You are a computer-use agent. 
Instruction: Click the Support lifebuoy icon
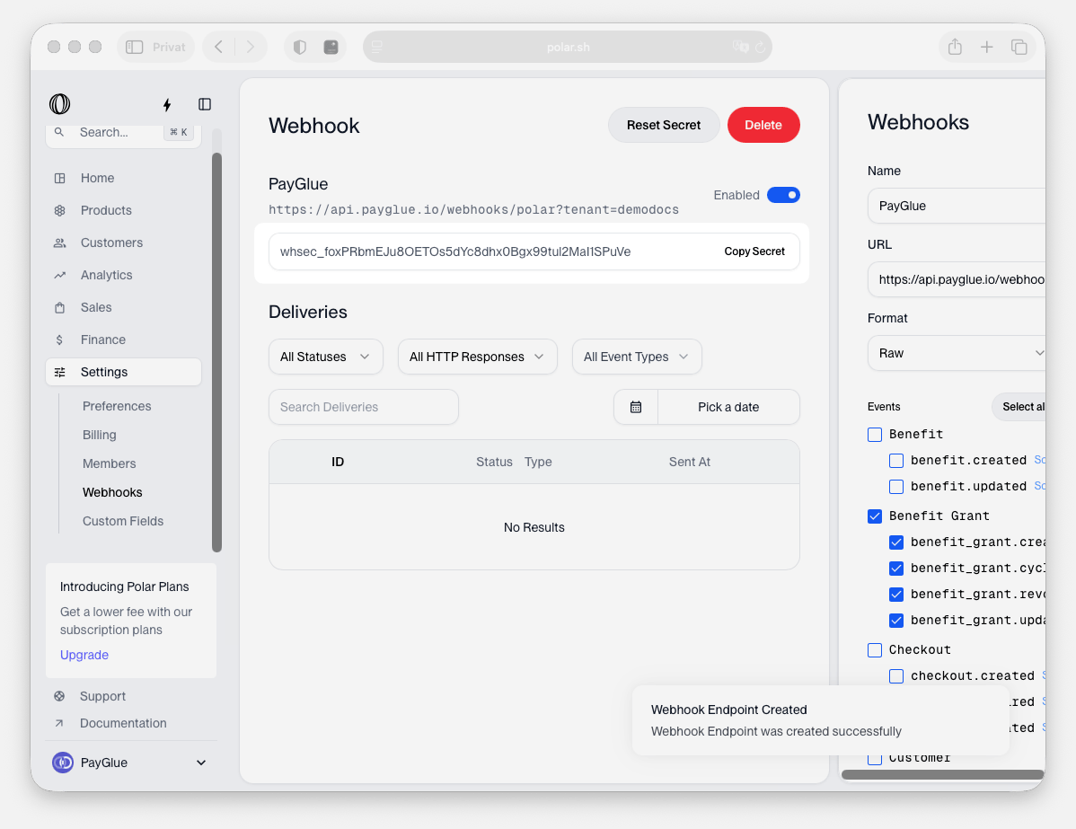point(59,696)
